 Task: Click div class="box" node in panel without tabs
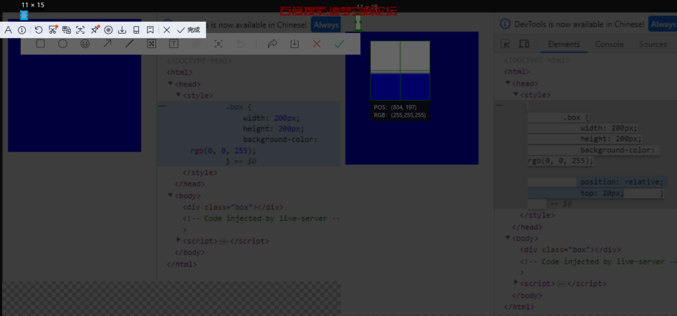[233, 207]
